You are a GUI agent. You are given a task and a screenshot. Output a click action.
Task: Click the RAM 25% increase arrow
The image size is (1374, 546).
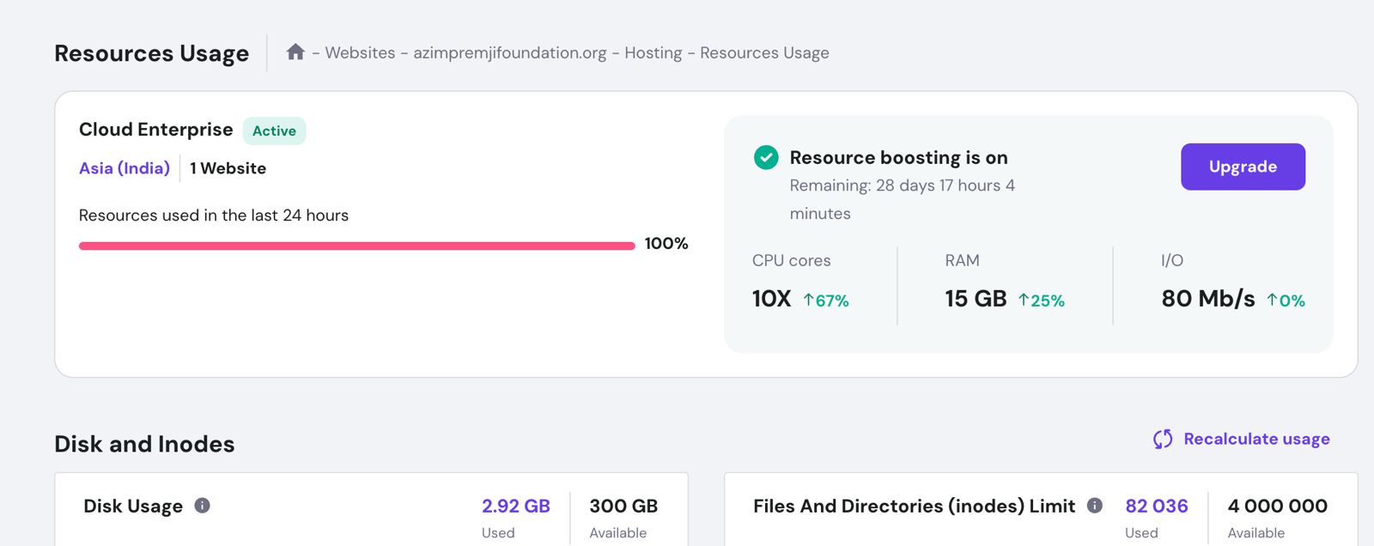click(1024, 300)
